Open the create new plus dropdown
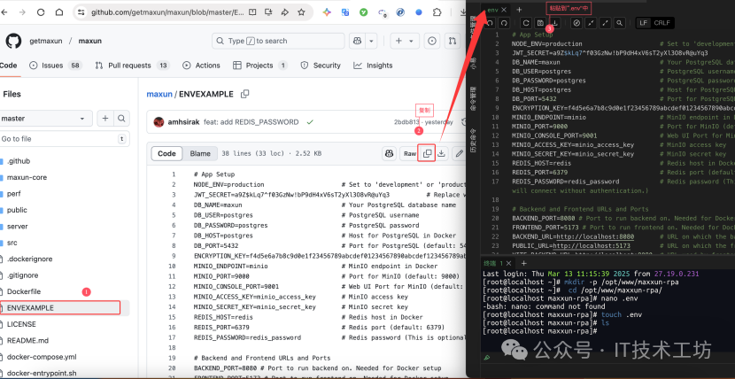Screen dimensions: 735x379 click(x=404, y=41)
